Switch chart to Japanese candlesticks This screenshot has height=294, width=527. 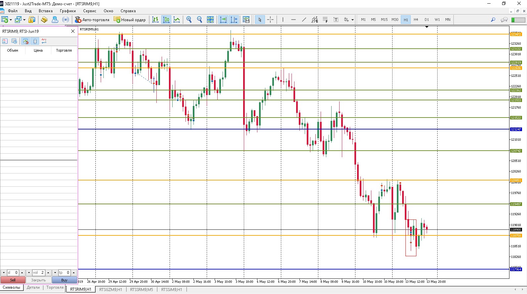[166, 20]
